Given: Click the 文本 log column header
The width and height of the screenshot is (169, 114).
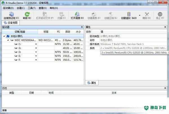Looking at the screenshot, I should click(114, 93).
